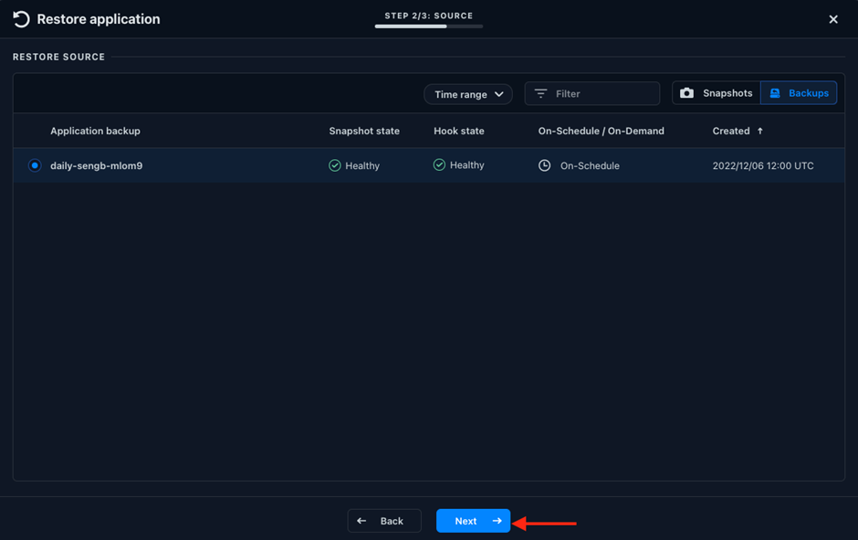
Task: Open the Time range dropdown
Action: (x=468, y=94)
